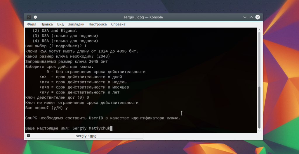This screenshot has height=154, width=299.
Task: Close the Konsole window
Action: tap(258, 17)
